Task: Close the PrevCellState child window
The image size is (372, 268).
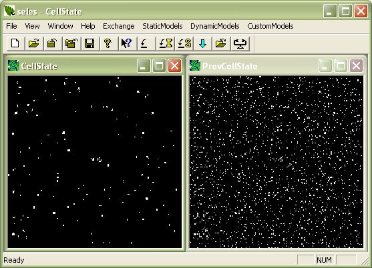Action: point(357,65)
